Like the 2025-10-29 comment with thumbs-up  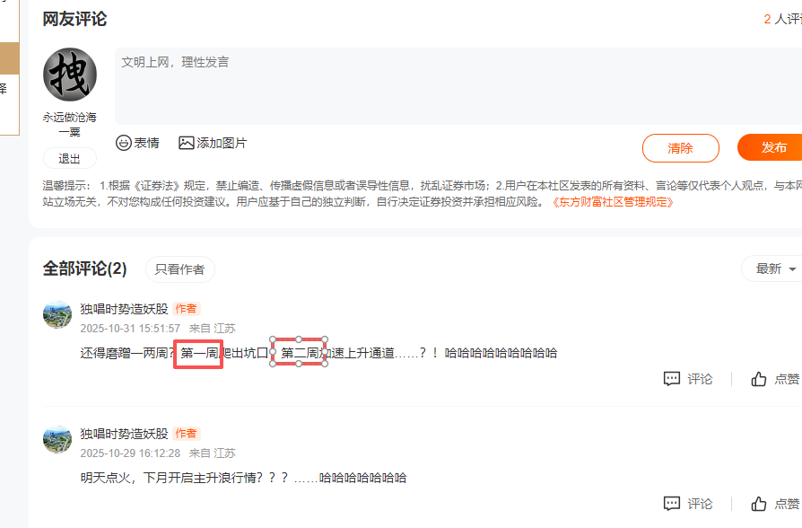pyautogui.click(x=759, y=504)
